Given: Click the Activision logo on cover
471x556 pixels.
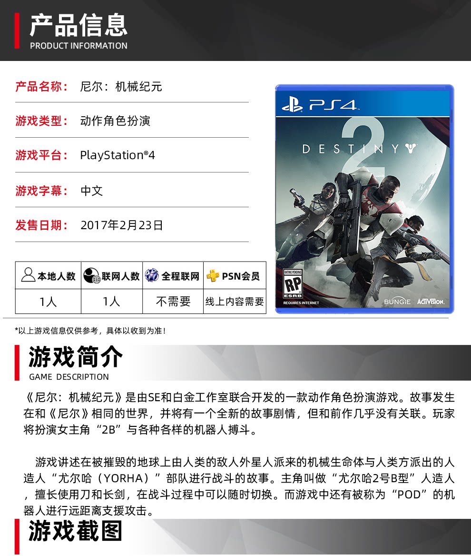Looking at the screenshot, I should click(x=430, y=302).
